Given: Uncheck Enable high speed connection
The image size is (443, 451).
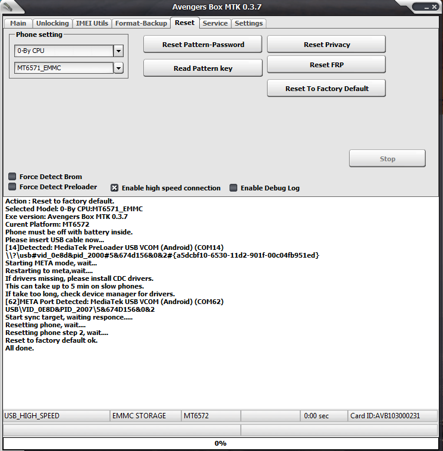Looking at the screenshot, I should click(x=114, y=188).
